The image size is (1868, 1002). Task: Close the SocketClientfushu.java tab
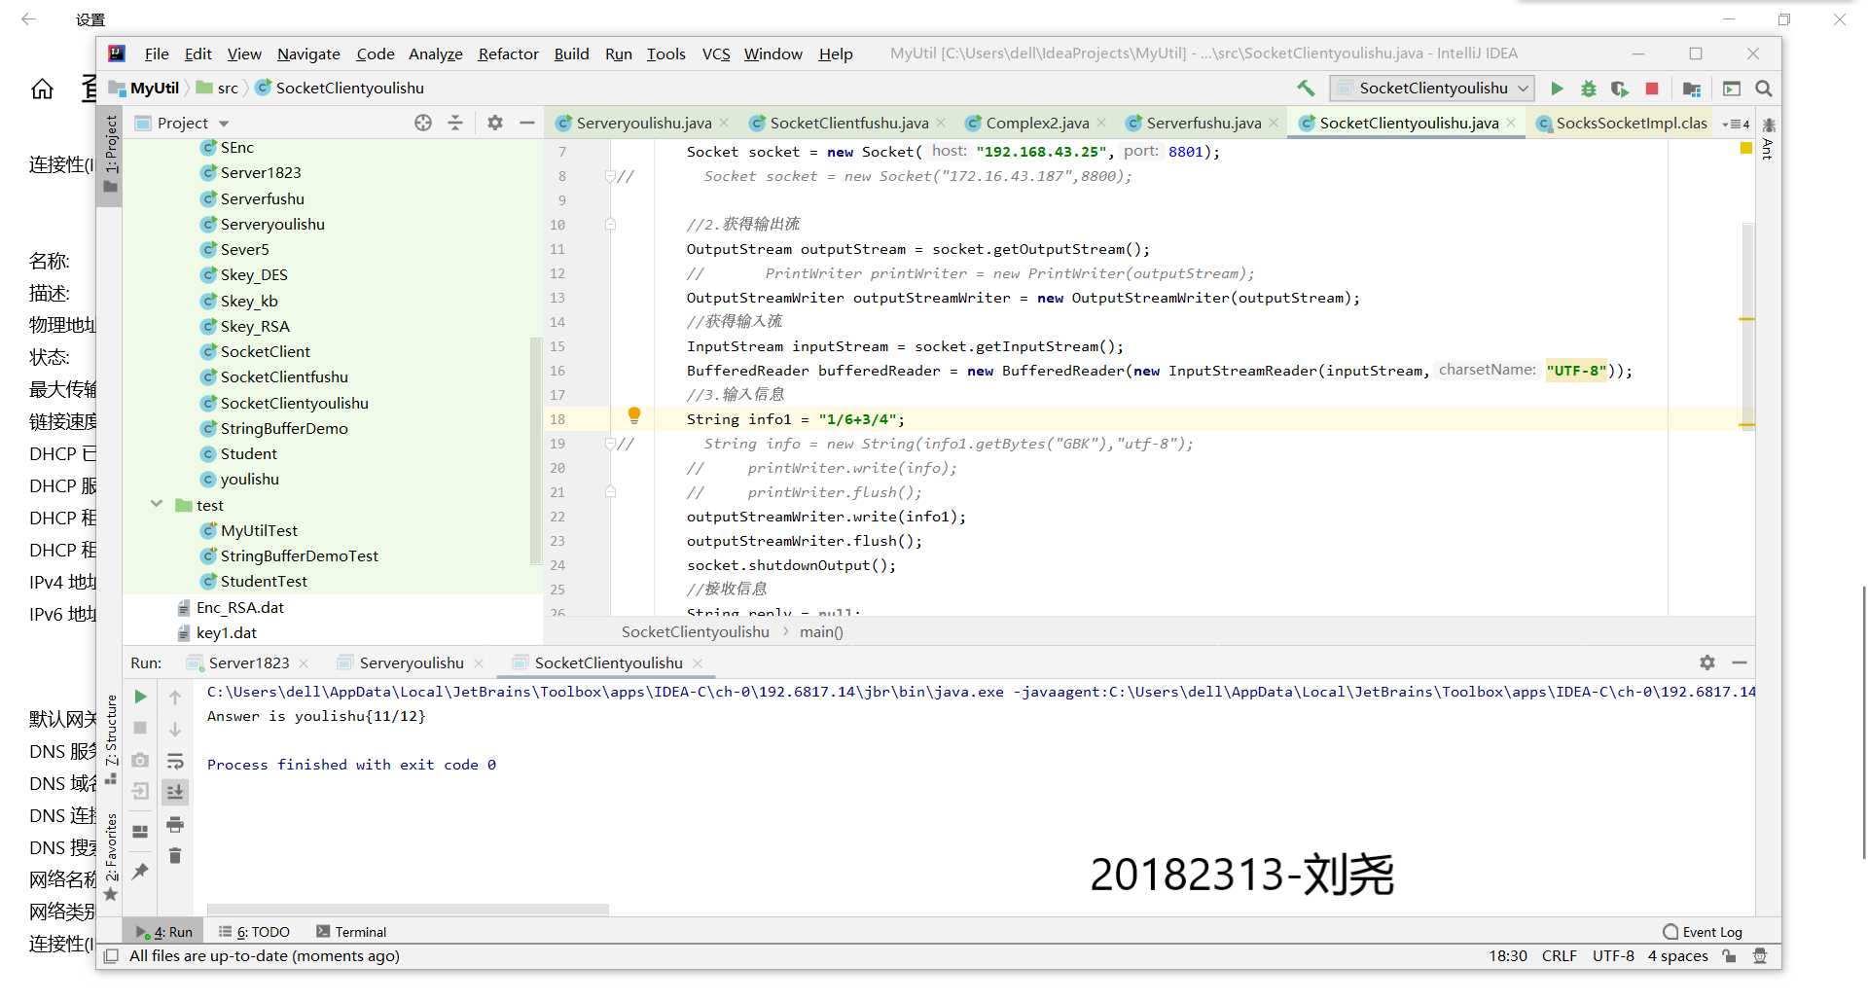click(x=941, y=123)
